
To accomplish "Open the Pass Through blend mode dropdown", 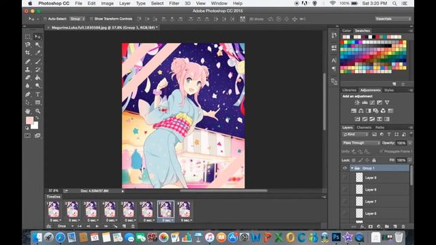I will point(361,143).
